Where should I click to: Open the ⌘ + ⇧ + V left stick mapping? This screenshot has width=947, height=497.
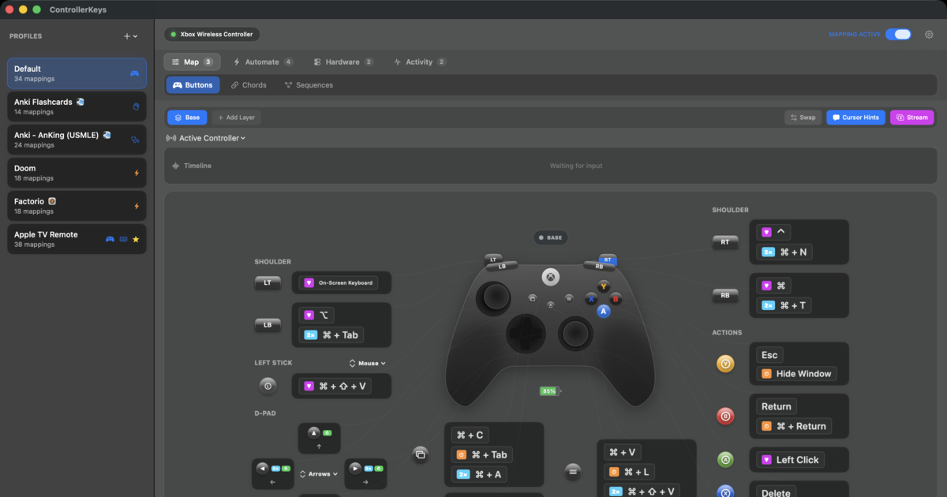tap(335, 387)
